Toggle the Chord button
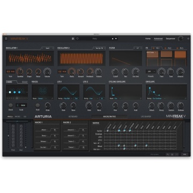 (x=11, y=105)
